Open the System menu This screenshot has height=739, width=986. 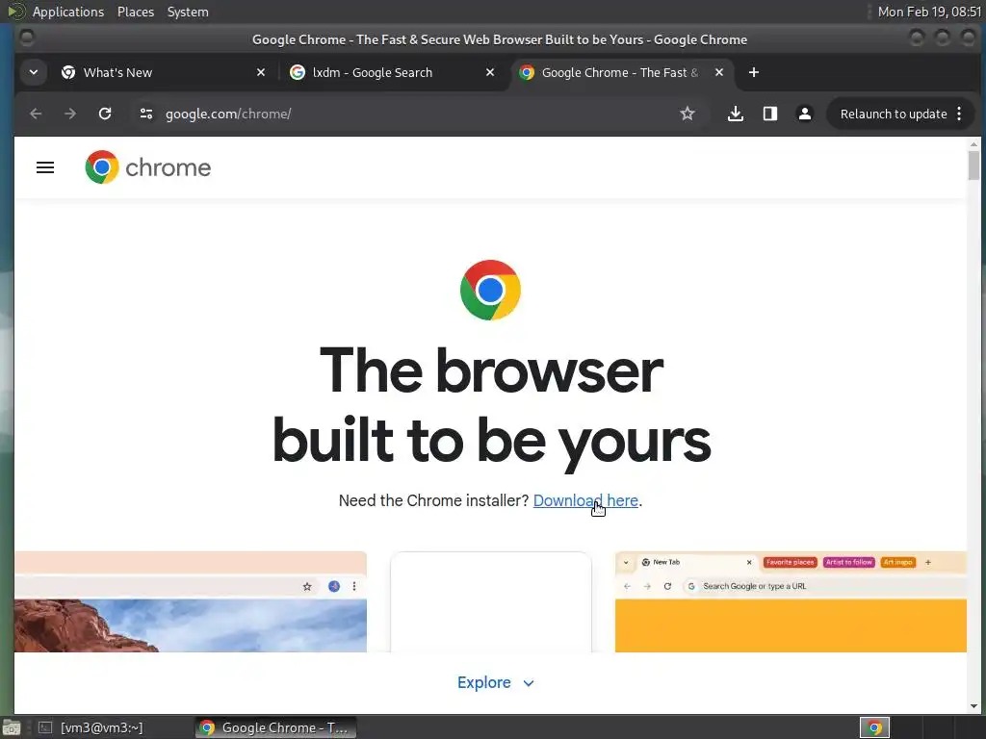tap(188, 12)
